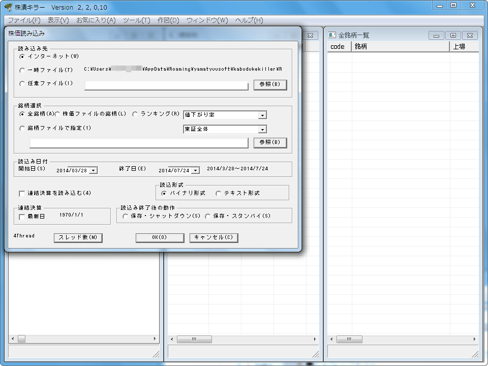
Task: Open the 作図(D) menu
Action: 168,20
